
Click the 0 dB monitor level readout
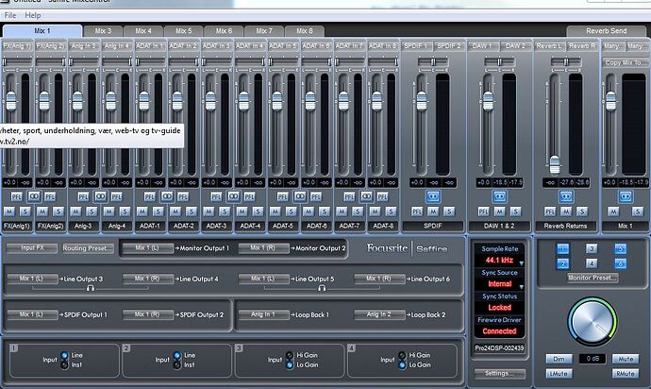(593, 359)
